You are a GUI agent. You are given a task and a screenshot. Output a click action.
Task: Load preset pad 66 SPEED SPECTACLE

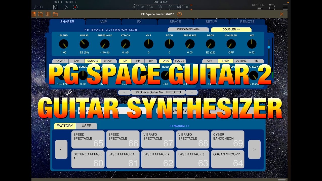(123, 139)
